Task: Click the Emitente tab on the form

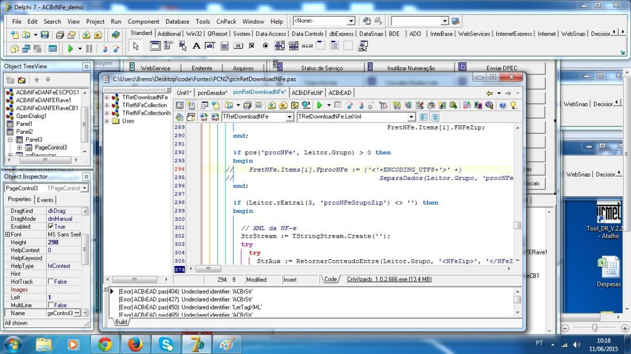Action: pos(202,68)
